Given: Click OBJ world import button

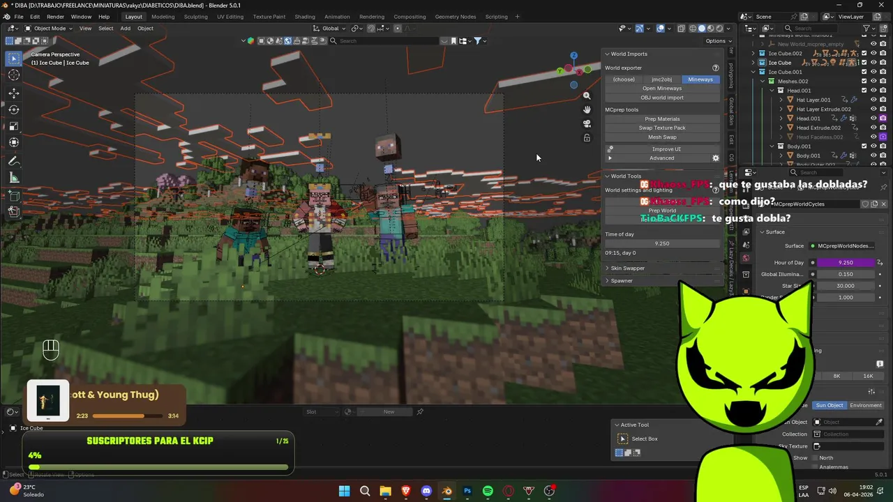Looking at the screenshot, I should pyautogui.click(x=662, y=98).
